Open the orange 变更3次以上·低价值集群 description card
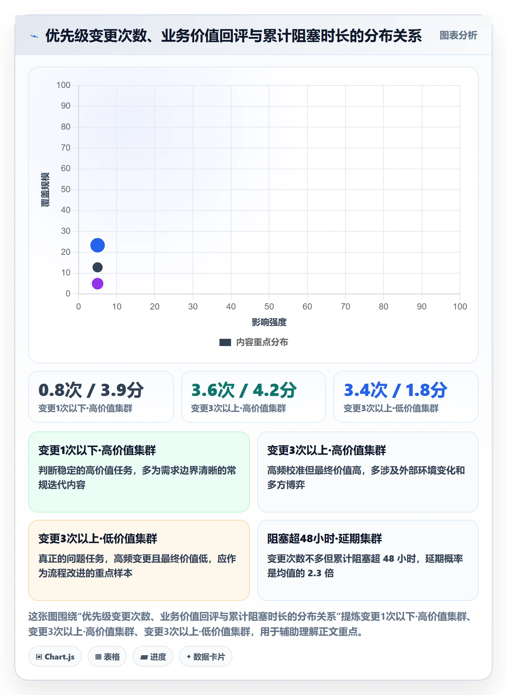 [139, 560]
